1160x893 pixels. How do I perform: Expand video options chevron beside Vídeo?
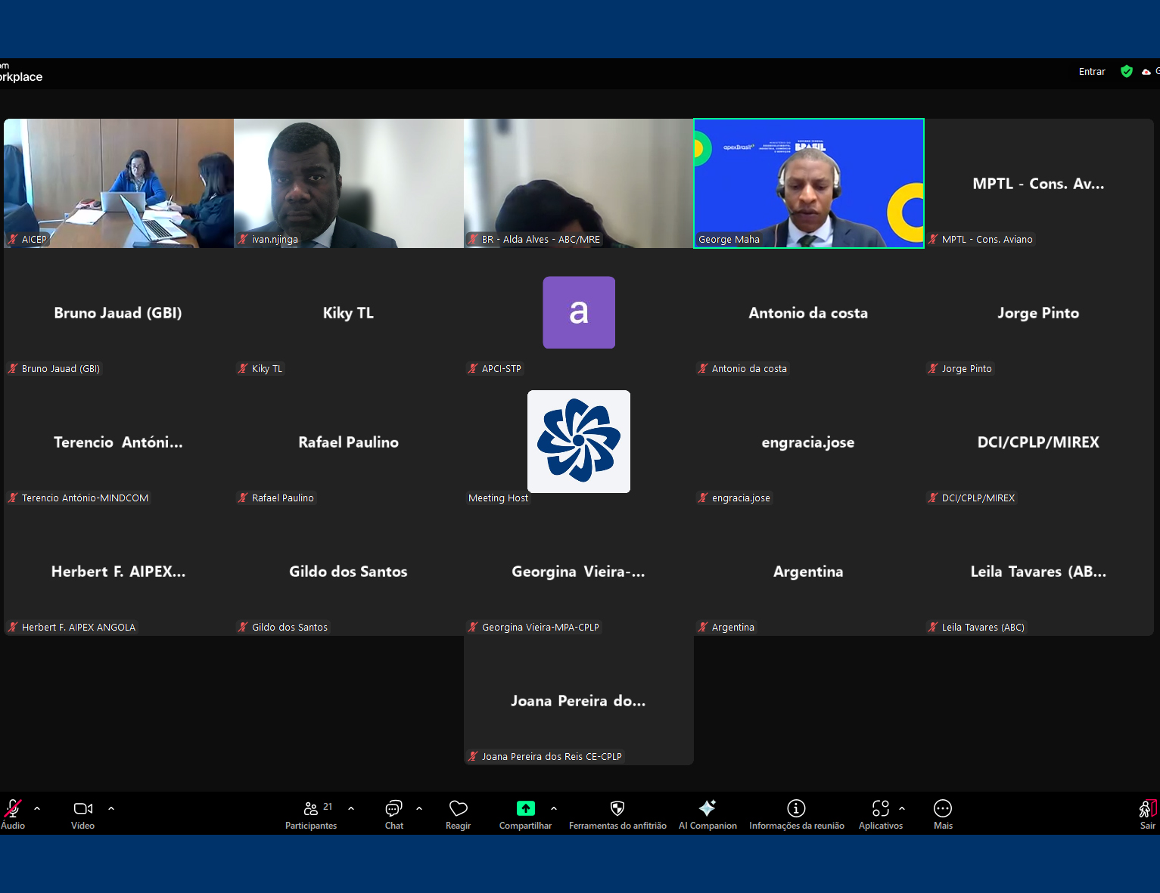coord(111,808)
